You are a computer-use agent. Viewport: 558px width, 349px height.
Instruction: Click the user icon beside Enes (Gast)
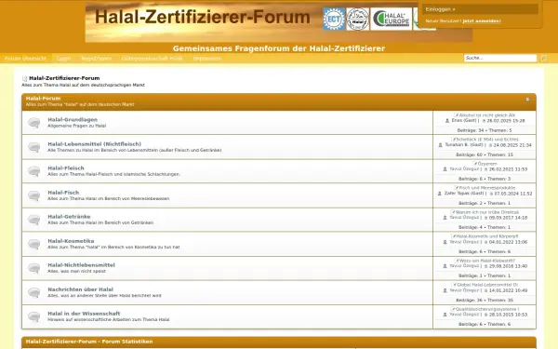tap(447, 121)
